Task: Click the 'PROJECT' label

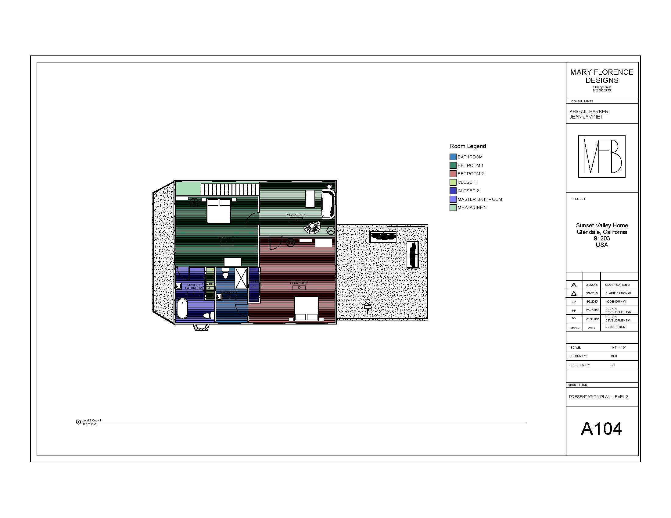Action: click(x=579, y=199)
